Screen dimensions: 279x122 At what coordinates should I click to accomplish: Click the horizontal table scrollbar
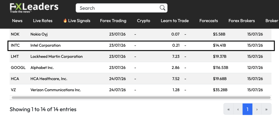pos(141,98)
